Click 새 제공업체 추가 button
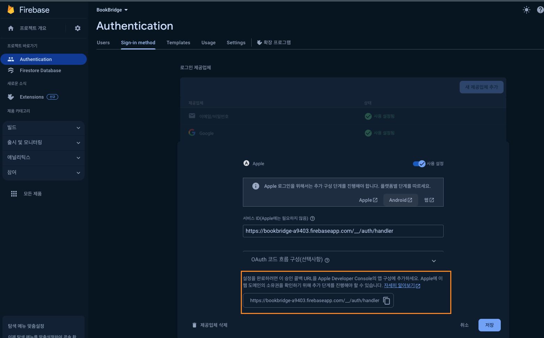544x338 pixels. point(482,87)
